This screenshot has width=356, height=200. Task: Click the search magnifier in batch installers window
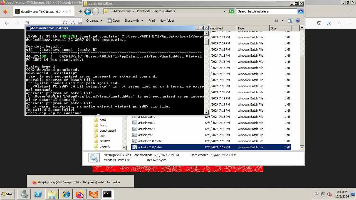300,11
